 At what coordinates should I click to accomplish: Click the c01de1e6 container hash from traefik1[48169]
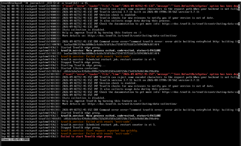tap(111, 119)
